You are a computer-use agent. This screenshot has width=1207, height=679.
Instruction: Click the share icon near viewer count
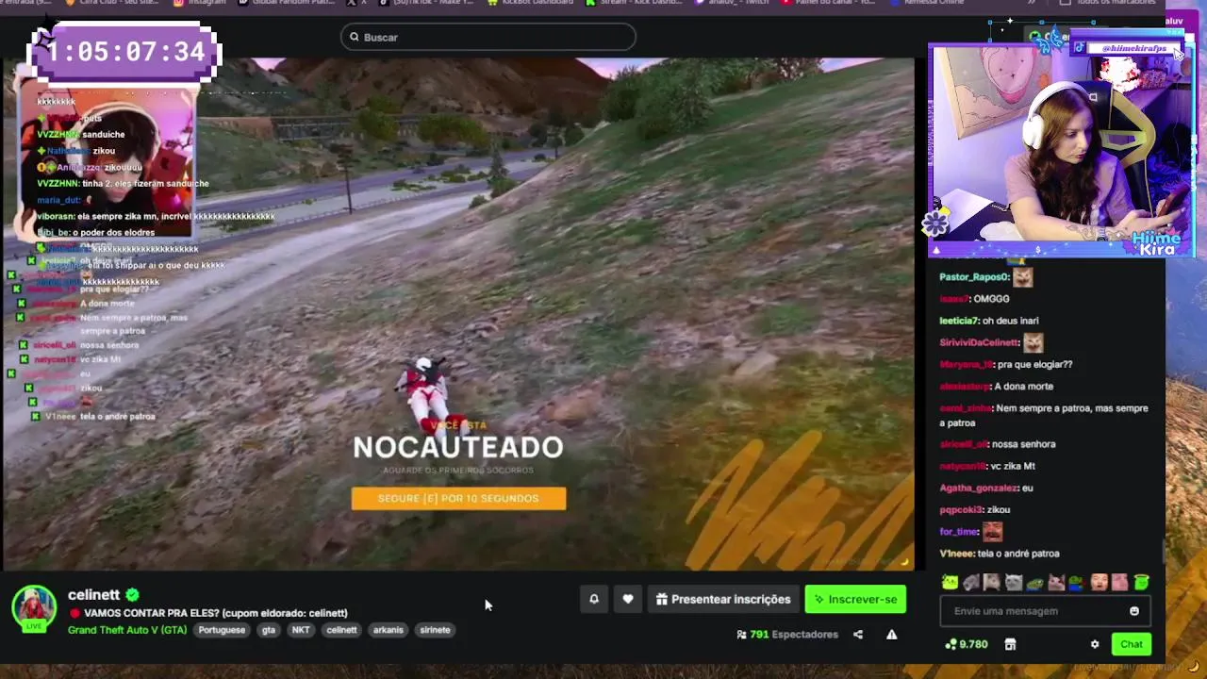coord(858,635)
